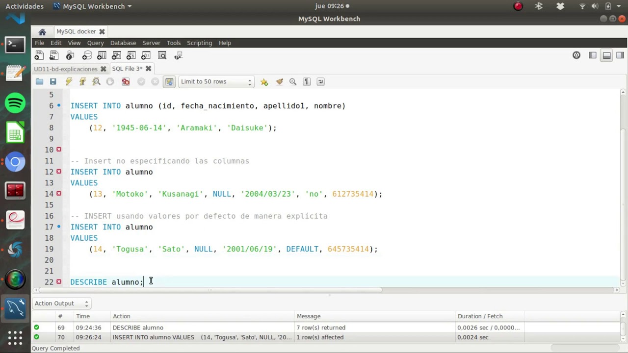This screenshot has height=353, width=628.
Task: Open the schema inspector info icon
Action: [70, 55]
